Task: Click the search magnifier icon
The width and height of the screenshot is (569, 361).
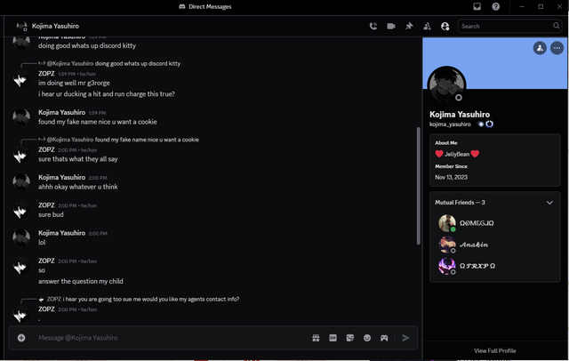Action: 556,26
